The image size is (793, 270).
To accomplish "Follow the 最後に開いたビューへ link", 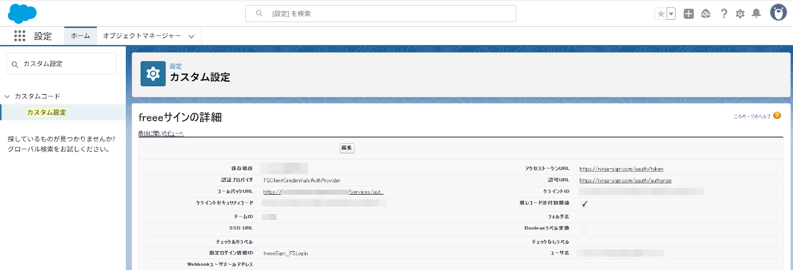I will (161, 133).
